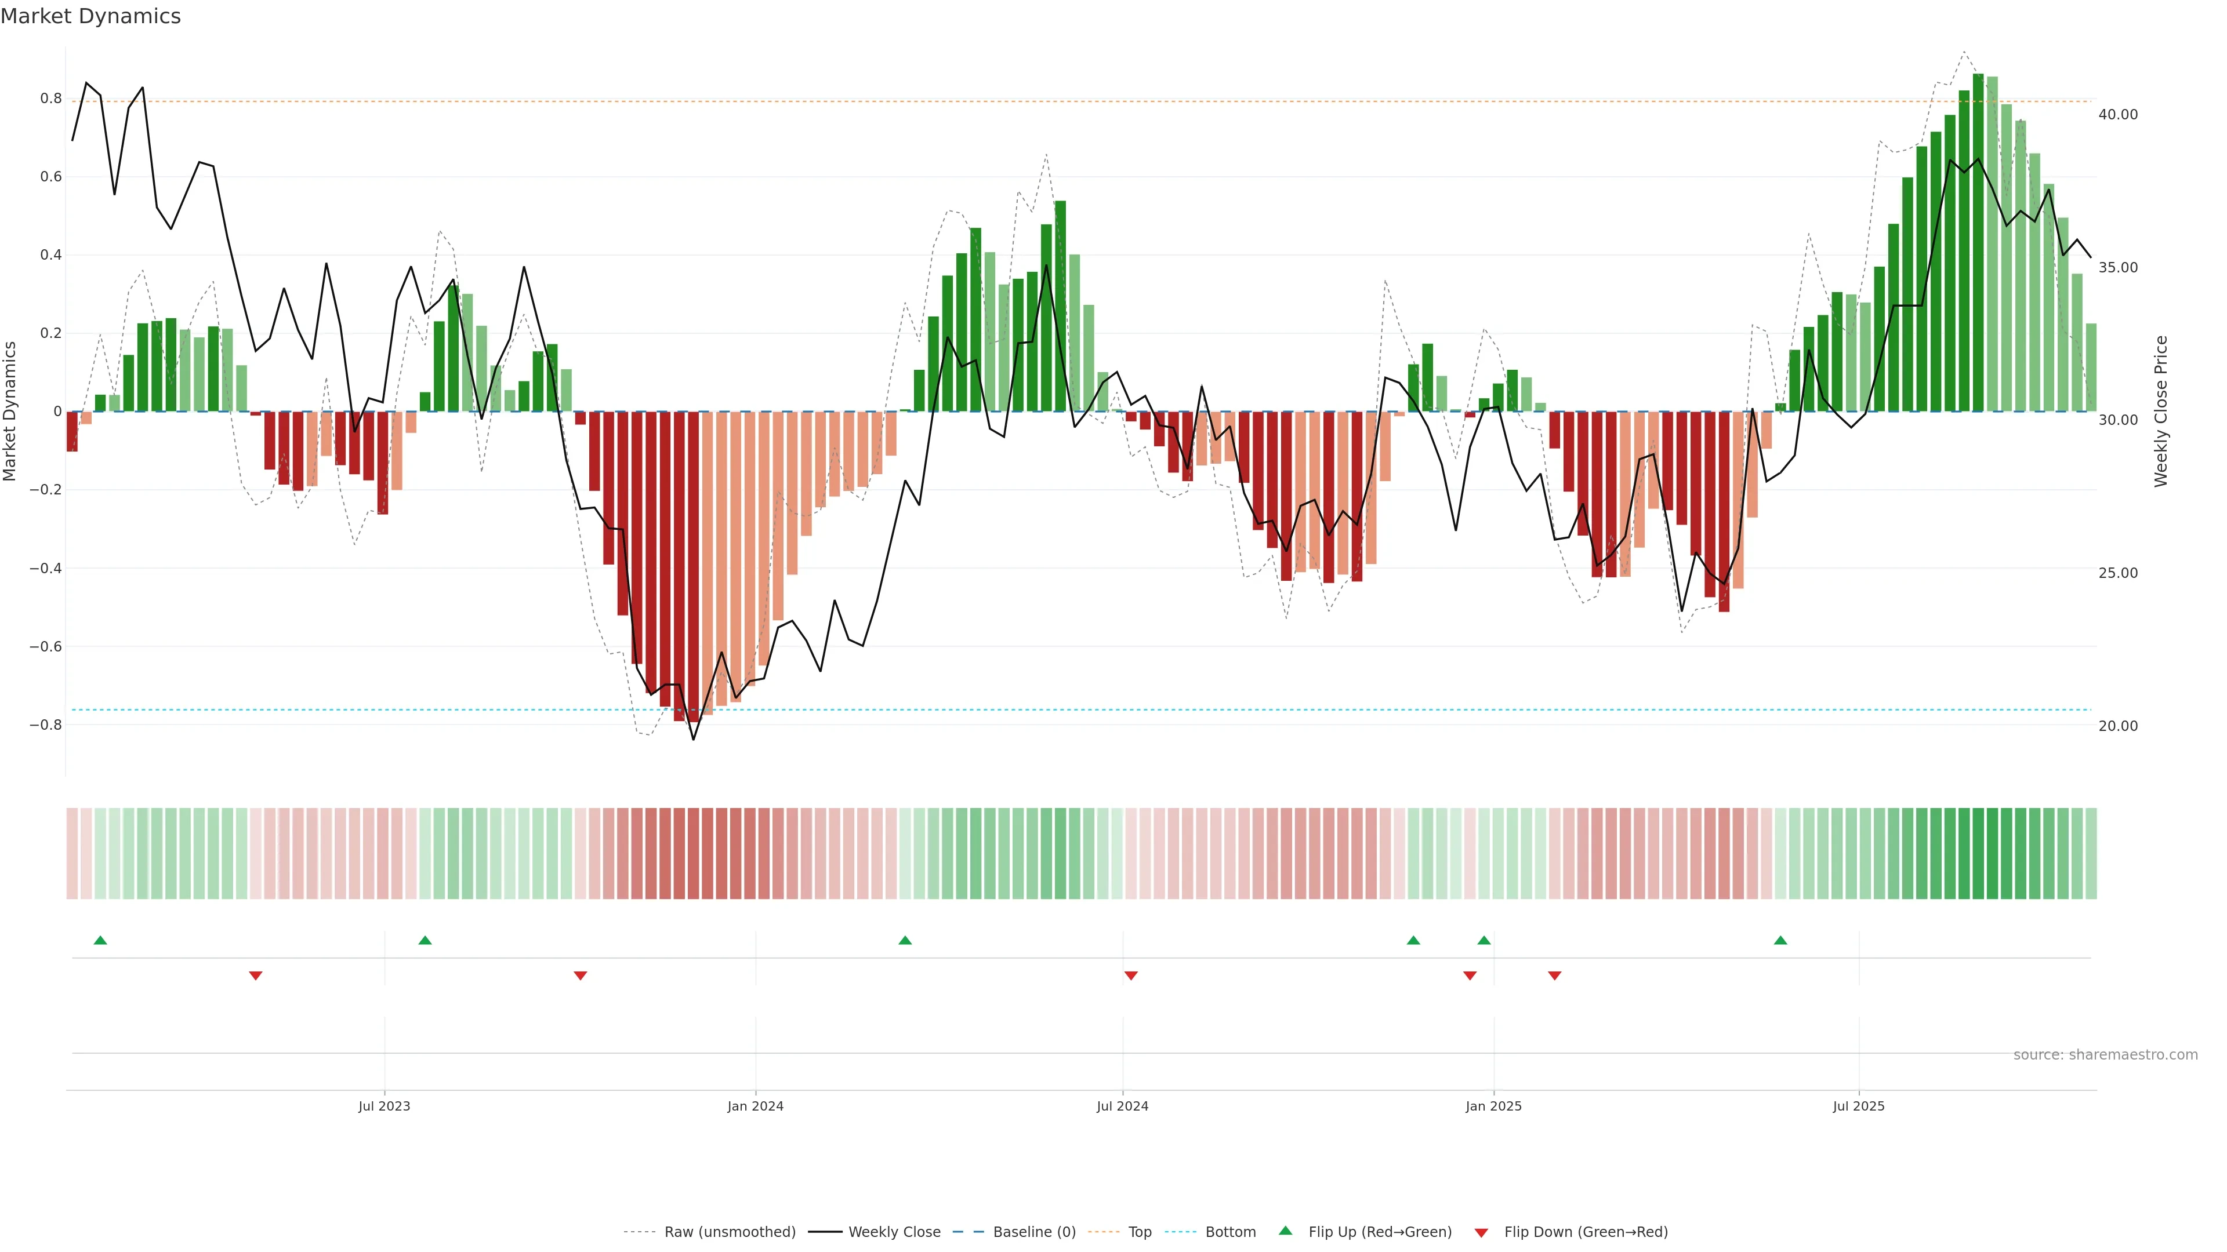
Task: Click flip-up triangle just after Jul 2023
Action: [x=425, y=940]
